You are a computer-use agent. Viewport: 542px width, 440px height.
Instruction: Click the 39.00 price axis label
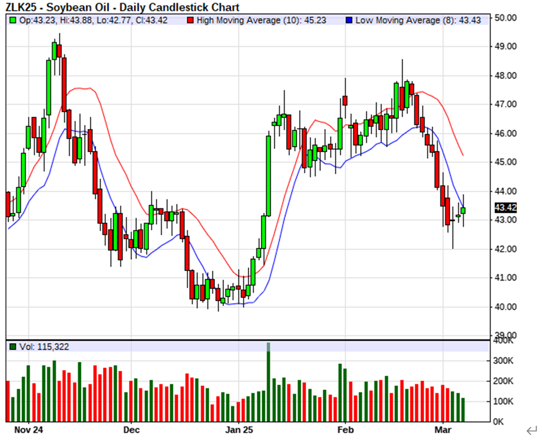(x=504, y=335)
